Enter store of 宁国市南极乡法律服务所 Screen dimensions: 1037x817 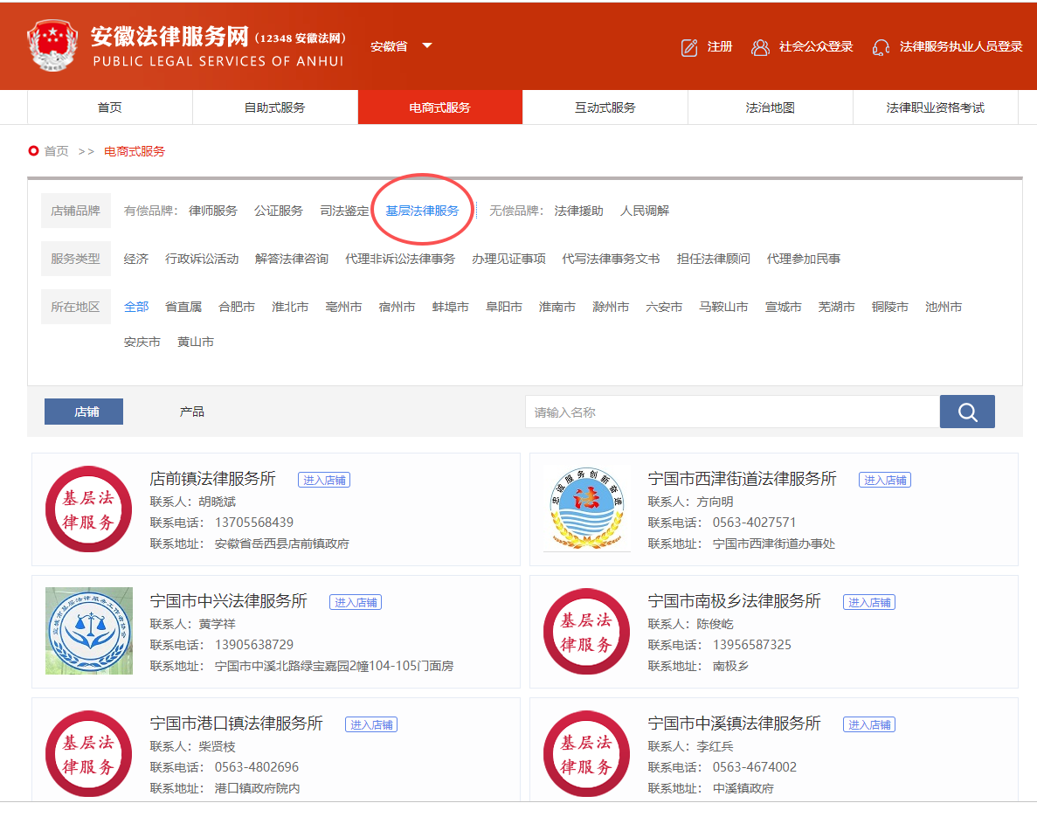868,602
